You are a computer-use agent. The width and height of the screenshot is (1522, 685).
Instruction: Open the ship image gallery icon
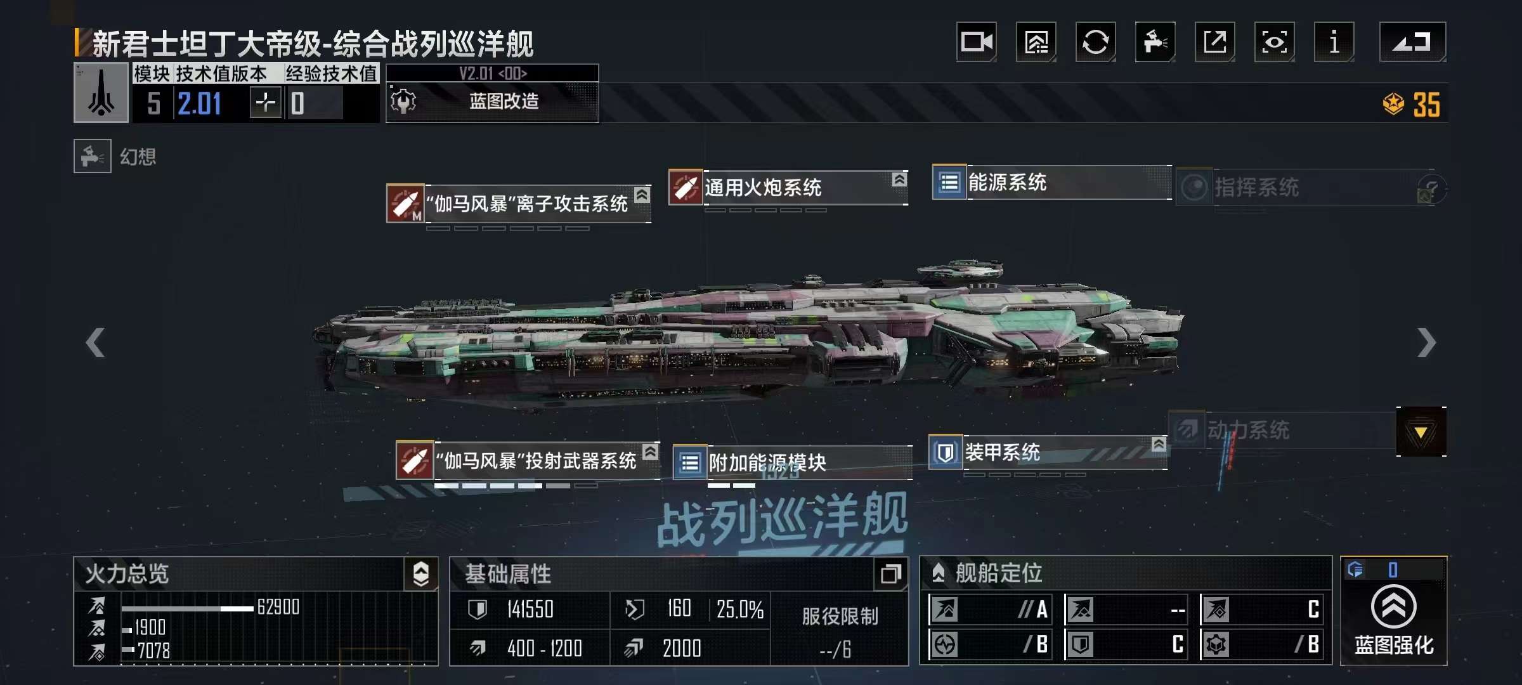[x=1036, y=42]
